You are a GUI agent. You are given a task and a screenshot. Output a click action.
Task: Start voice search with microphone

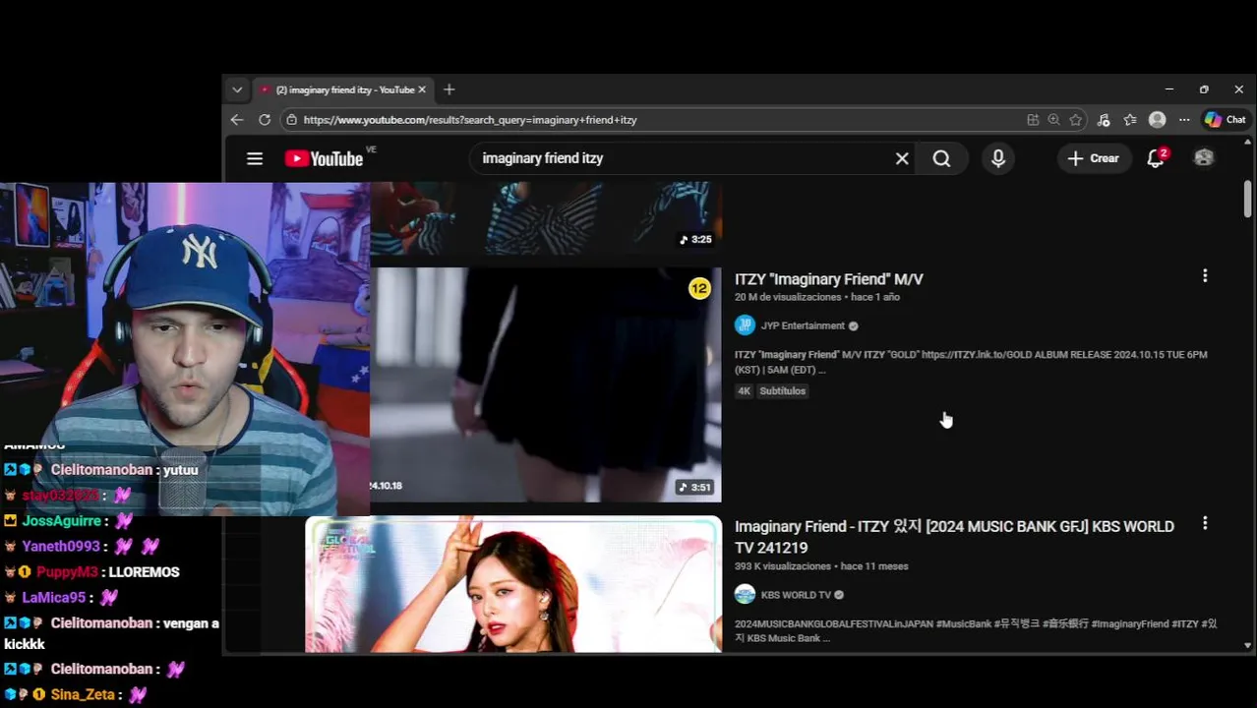click(x=998, y=158)
